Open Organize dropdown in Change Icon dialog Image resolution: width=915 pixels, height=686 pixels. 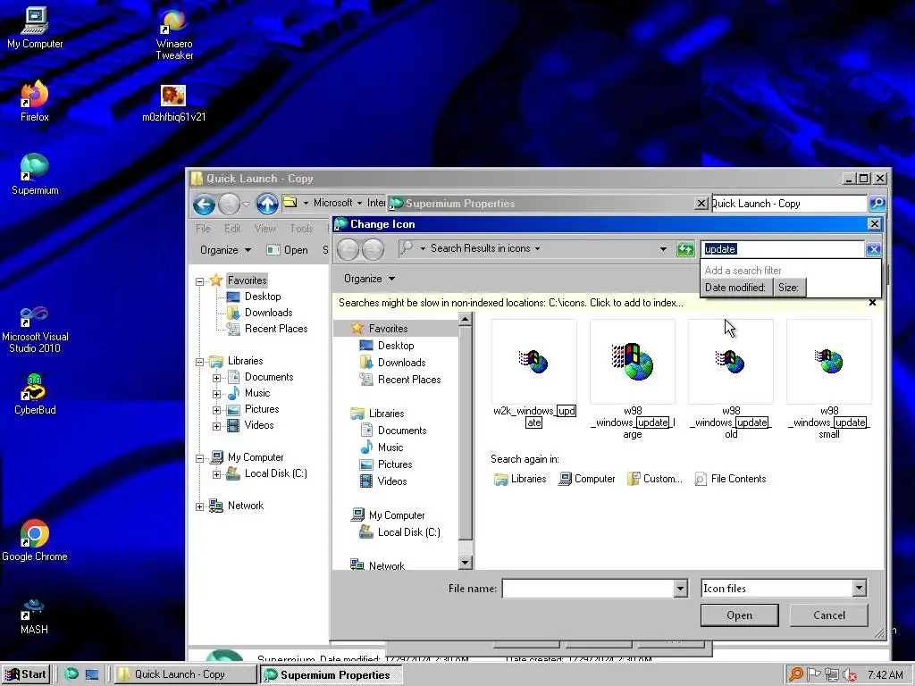point(369,279)
